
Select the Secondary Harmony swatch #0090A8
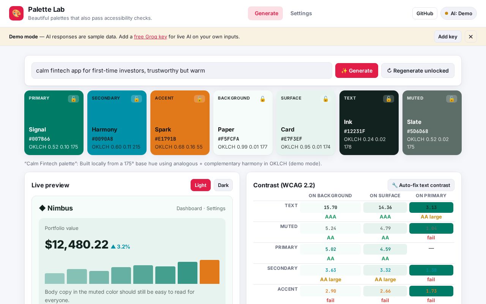pyautogui.click(x=117, y=123)
